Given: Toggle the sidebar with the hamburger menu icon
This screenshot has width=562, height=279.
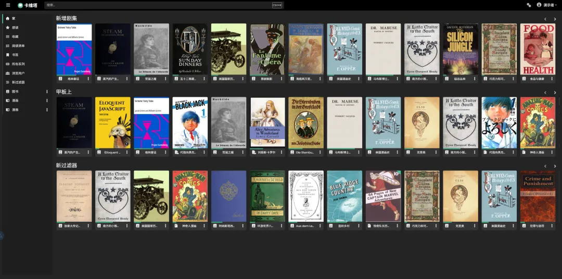Looking at the screenshot, I should click(x=8, y=5).
